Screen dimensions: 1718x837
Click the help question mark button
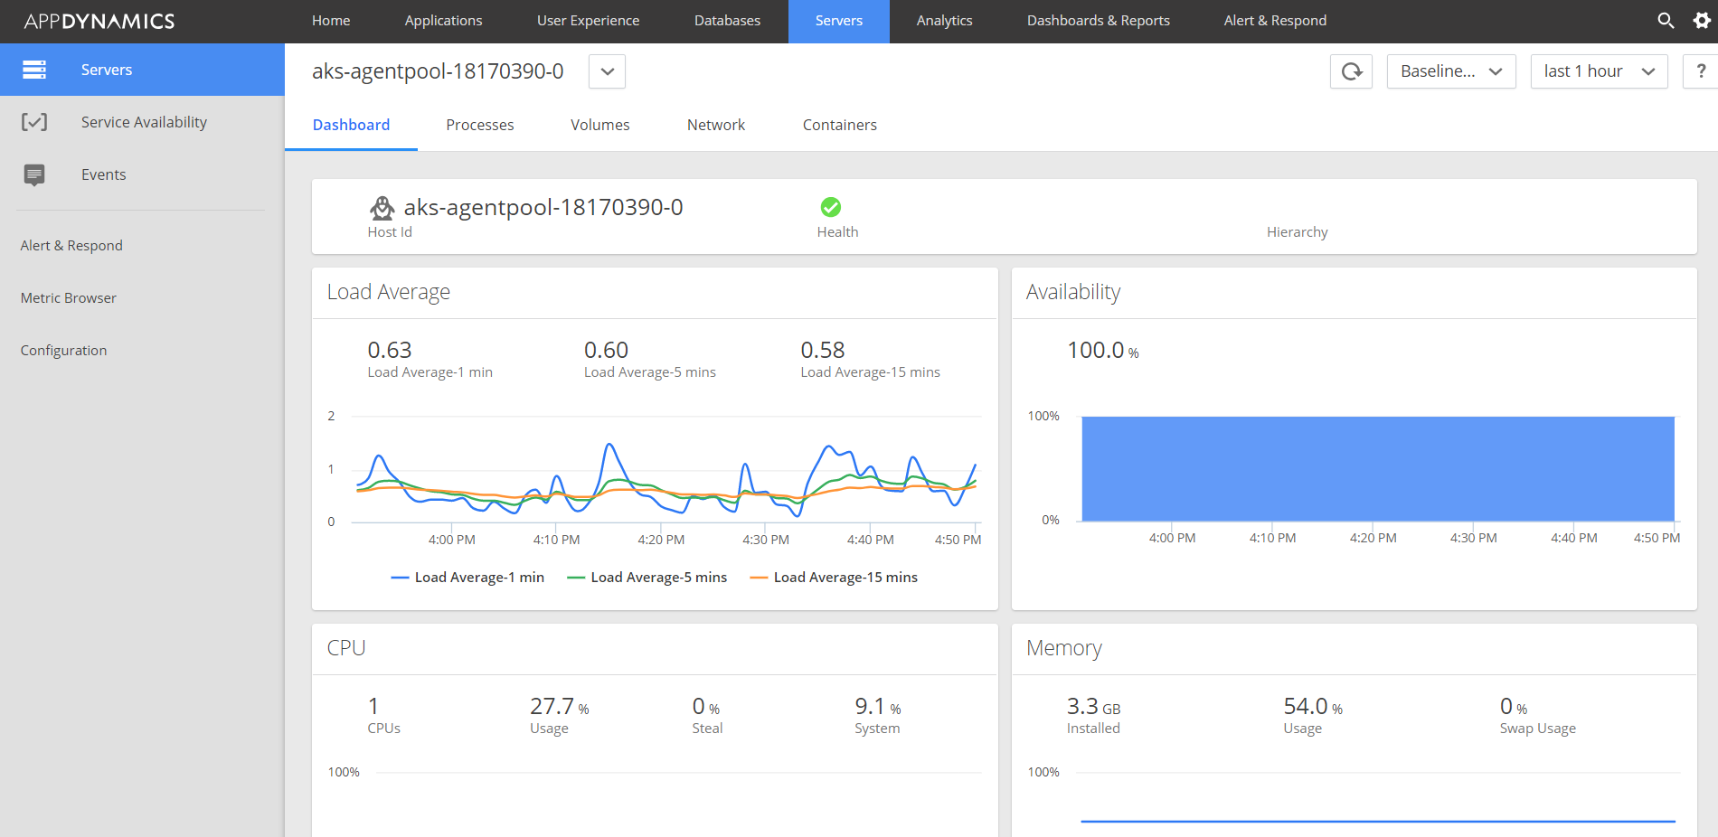(1701, 71)
